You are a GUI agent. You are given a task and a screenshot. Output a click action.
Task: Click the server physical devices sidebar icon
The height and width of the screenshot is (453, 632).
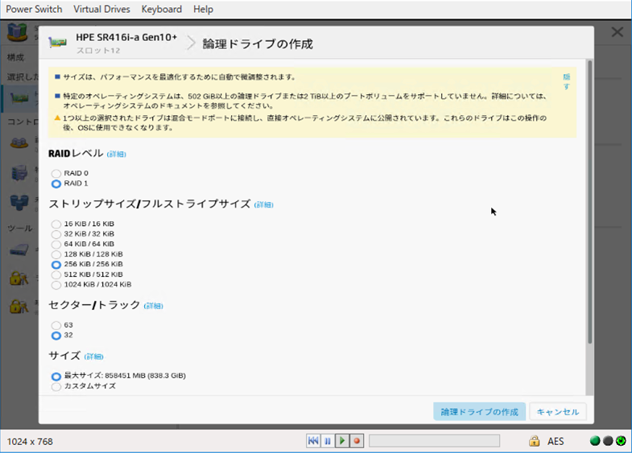pyautogui.click(x=19, y=172)
